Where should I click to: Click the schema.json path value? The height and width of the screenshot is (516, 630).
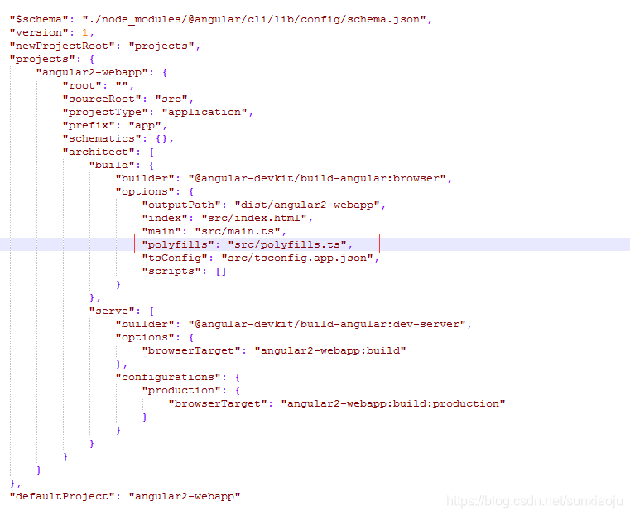click(x=254, y=19)
